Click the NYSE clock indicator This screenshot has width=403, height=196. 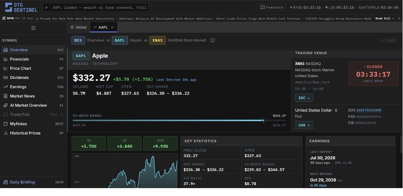[x=305, y=8]
